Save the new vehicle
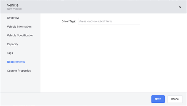 158,99
